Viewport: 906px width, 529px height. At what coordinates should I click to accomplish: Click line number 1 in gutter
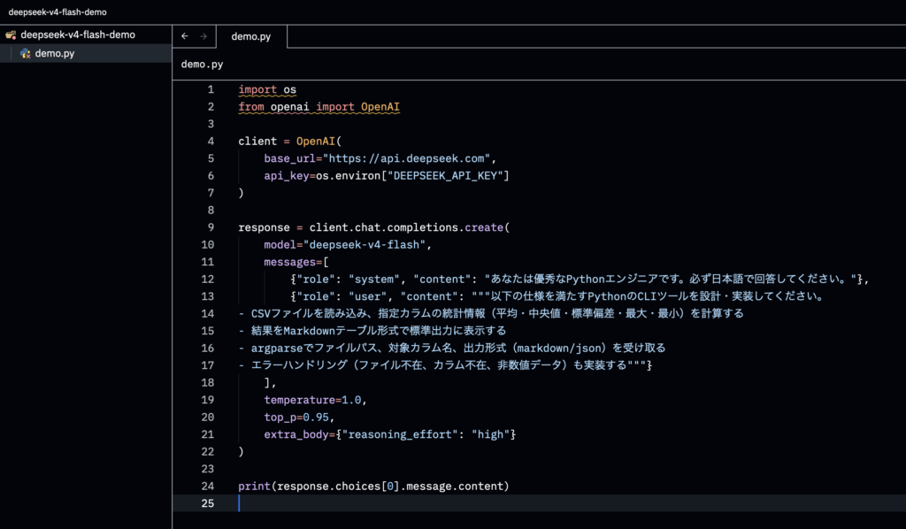(x=211, y=89)
